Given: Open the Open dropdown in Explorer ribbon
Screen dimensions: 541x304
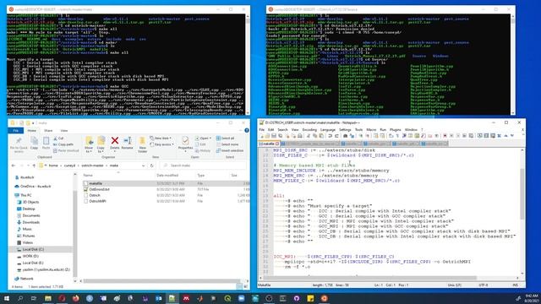Looking at the screenshot, I should [202, 138].
